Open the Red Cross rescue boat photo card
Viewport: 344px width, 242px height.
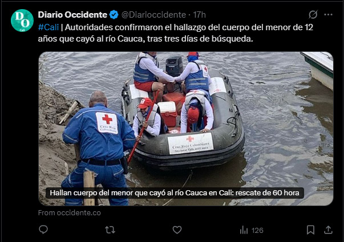186,129
